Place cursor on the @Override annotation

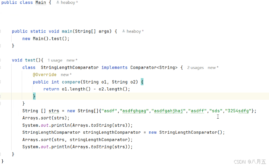pos(45,75)
